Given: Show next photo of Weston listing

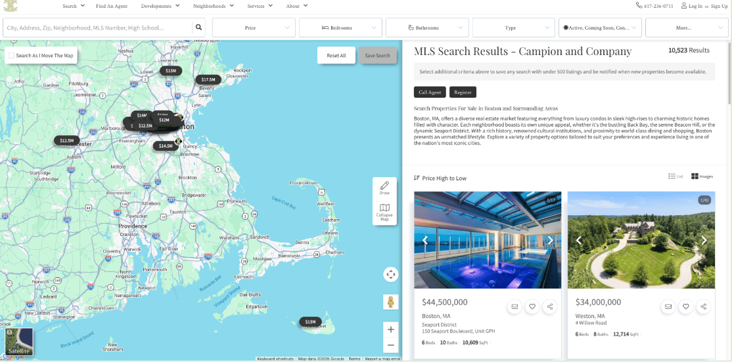Looking at the screenshot, I should pyautogui.click(x=704, y=241).
